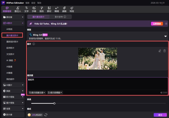The height and width of the screenshot is (118, 169).
Task: Select AI特效 in the sidebar
Action: coord(9,29)
